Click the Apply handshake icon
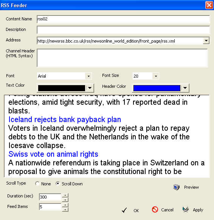The image size is (214, 220). 186,209
